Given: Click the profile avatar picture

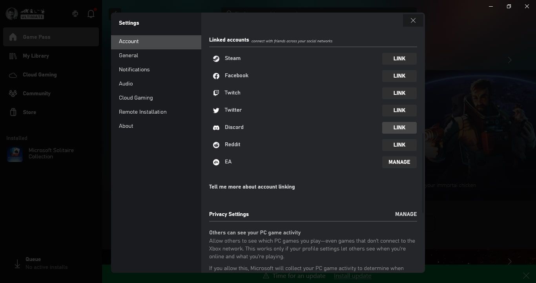Looking at the screenshot, I should click(11, 14).
